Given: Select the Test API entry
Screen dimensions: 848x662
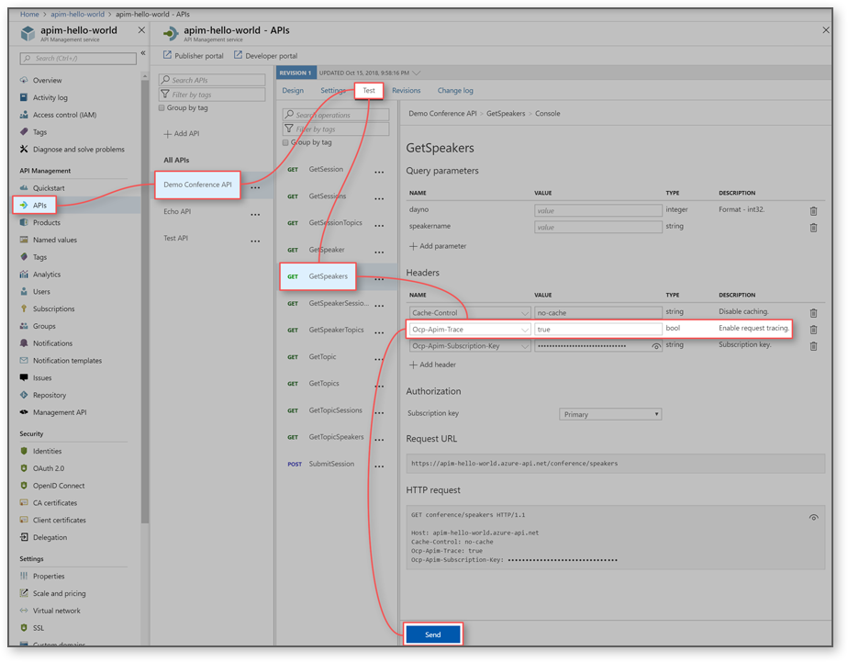Looking at the screenshot, I should pyautogui.click(x=176, y=238).
